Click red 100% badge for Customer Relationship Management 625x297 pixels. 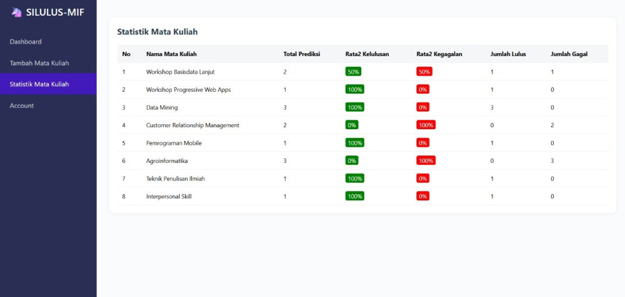pos(426,125)
